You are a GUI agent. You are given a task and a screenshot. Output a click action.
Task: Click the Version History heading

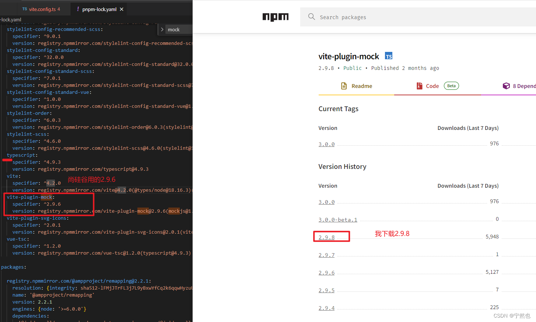tap(342, 167)
